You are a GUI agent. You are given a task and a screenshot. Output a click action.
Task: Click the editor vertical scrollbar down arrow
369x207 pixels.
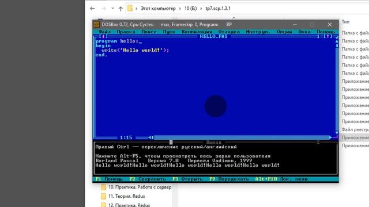point(337,133)
